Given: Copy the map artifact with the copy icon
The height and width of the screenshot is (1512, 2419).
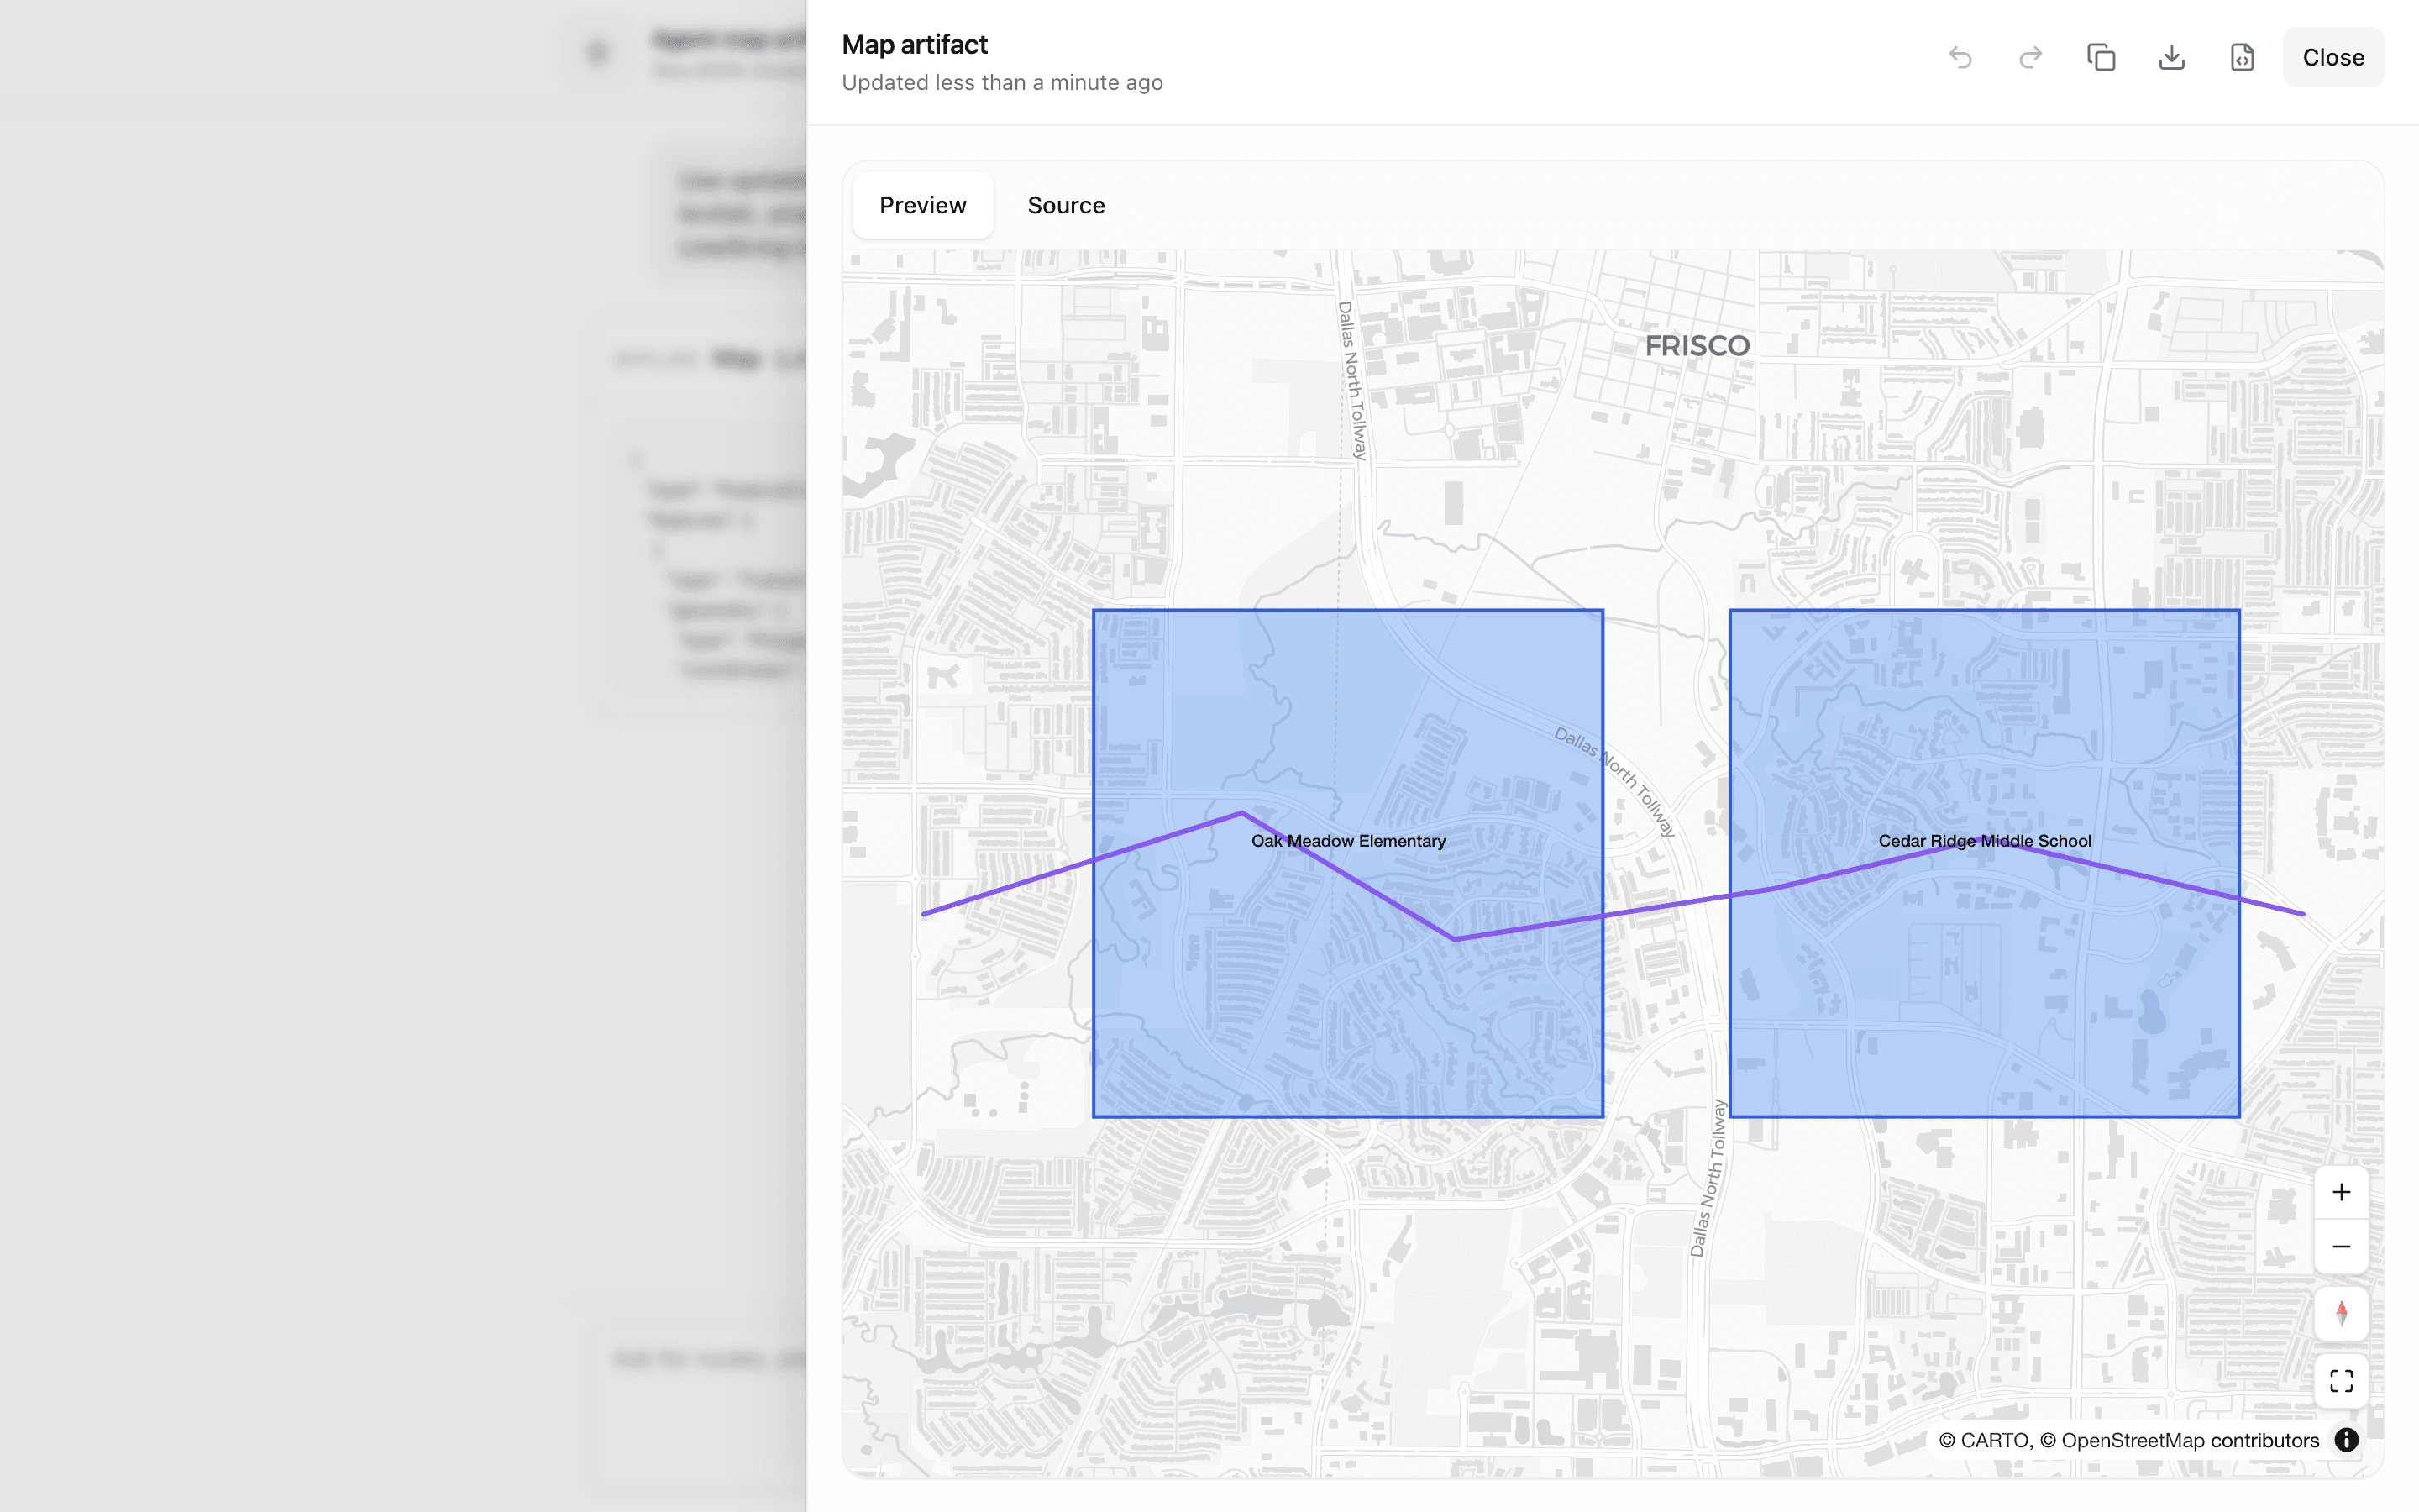Looking at the screenshot, I should pyautogui.click(x=2102, y=57).
